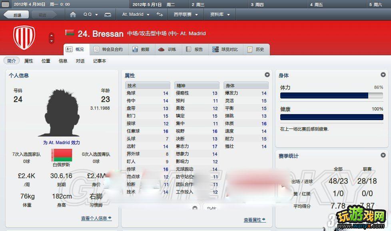
Task: Click the 技术 attribute column header
Action: [148, 85]
